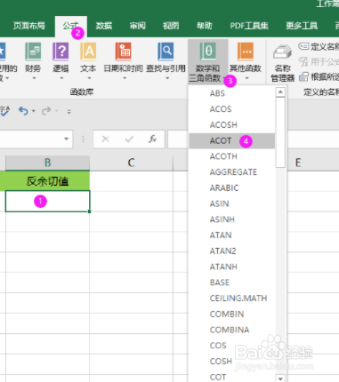This screenshot has width=339, height=382.
Task: Select COT from the function list
Action: [232, 377]
